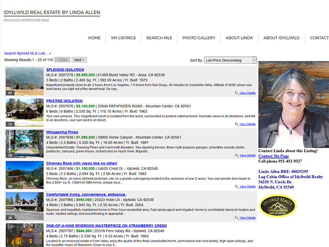
Task: View Details for PRISTINE ISOLATION
Action: coord(248,124)
